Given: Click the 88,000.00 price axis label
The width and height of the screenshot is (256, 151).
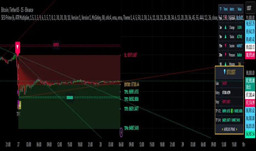Looking at the screenshot, I should point(250,73).
